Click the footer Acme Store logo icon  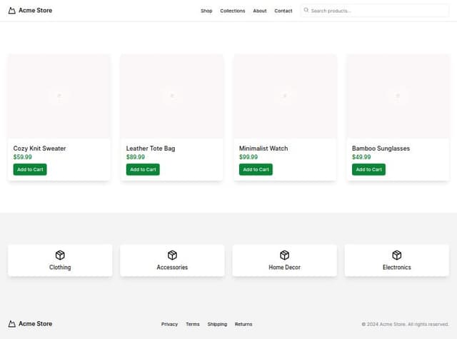(x=11, y=324)
